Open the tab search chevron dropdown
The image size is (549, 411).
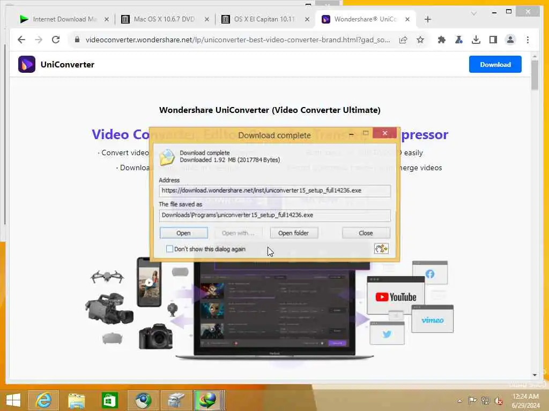point(473,13)
